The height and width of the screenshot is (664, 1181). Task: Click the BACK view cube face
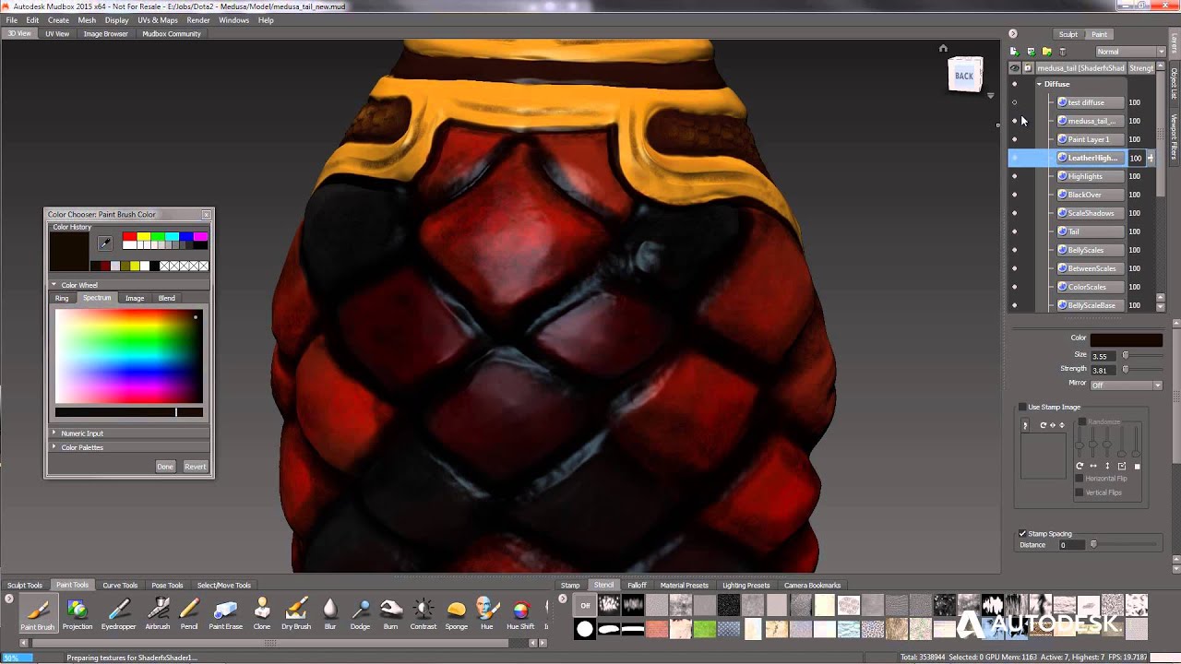(x=964, y=76)
